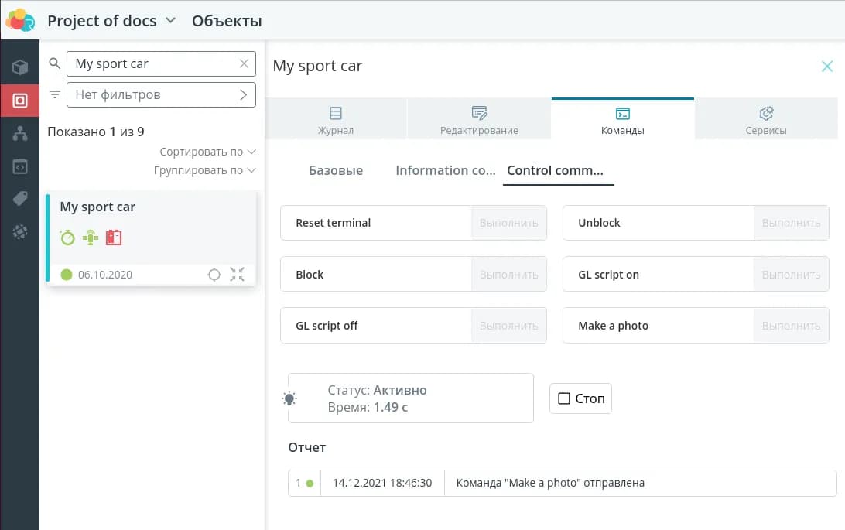
Task: Open the hierarchy tree icon in sidebar
Action: [x=20, y=134]
